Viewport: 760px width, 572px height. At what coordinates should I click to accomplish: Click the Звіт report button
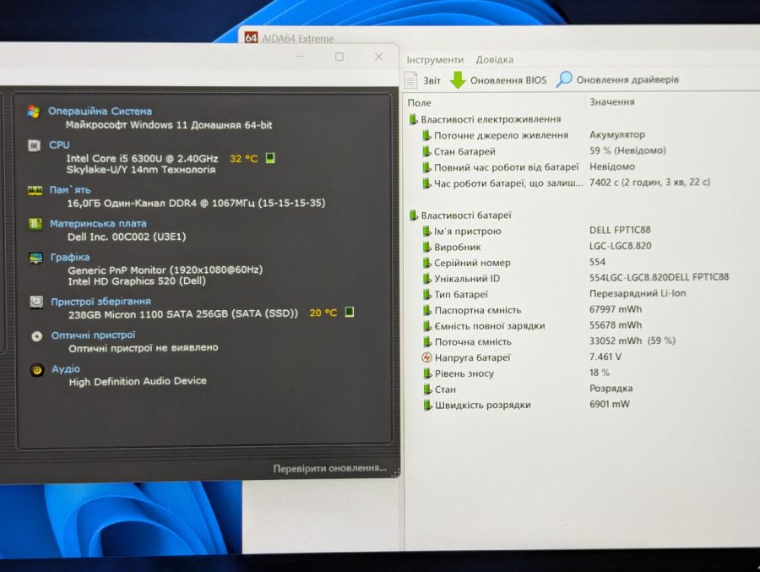click(423, 80)
